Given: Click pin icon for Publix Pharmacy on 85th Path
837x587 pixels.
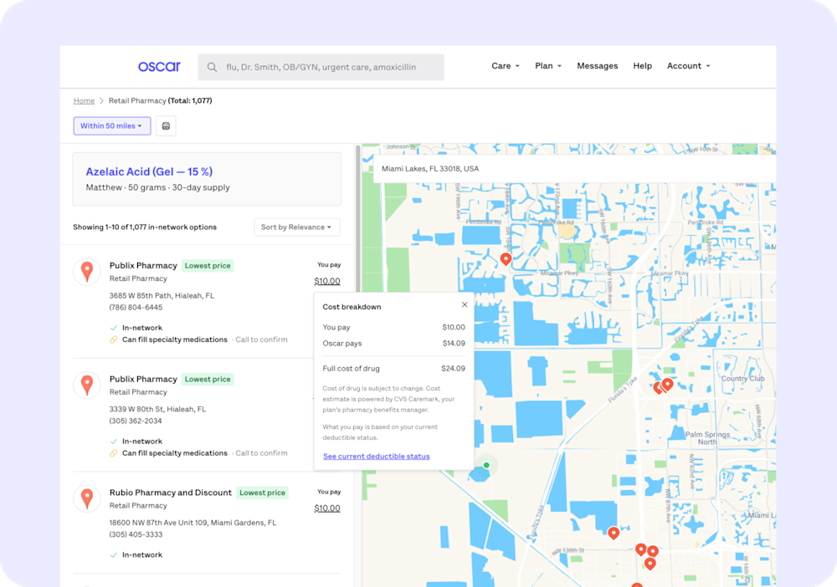Looking at the screenshot, I should point(87,272).
